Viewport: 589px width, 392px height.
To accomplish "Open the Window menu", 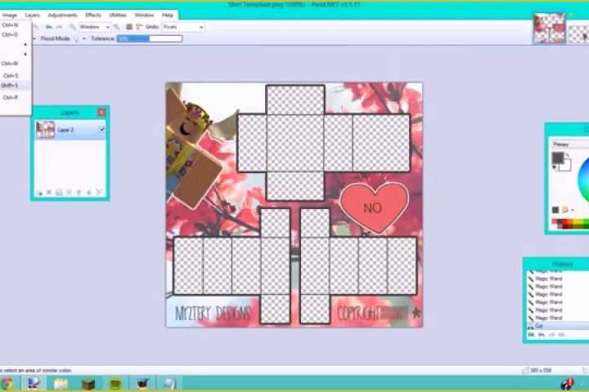I will tap(144, 16).
